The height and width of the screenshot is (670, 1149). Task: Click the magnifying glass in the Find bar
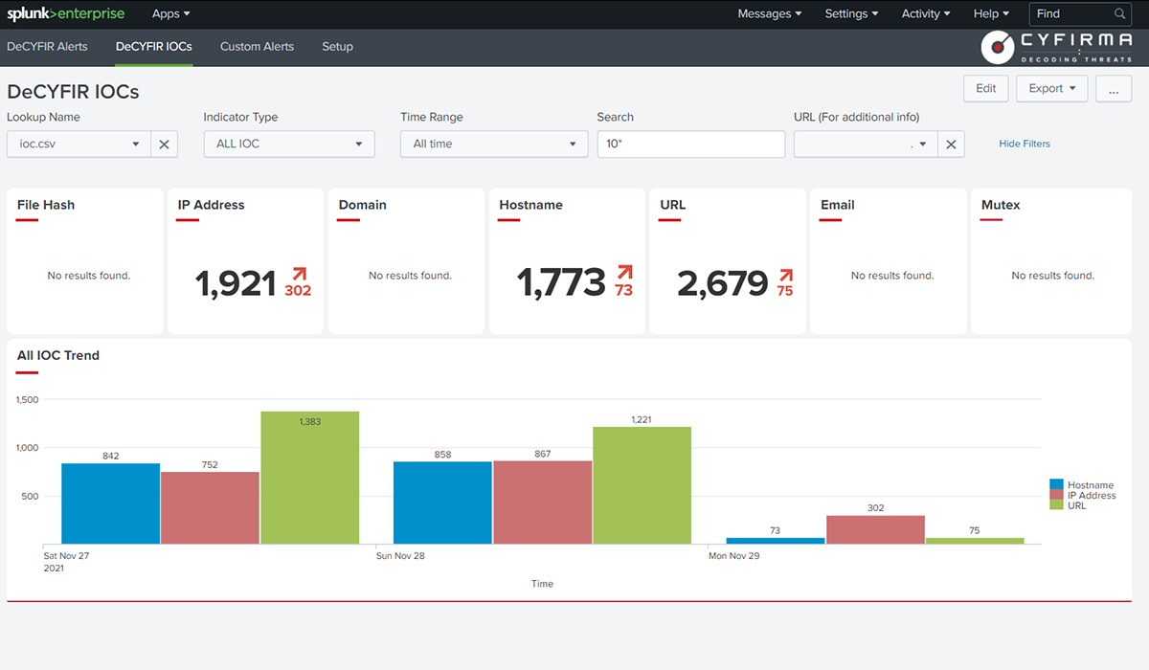(x=1118, y=13)
